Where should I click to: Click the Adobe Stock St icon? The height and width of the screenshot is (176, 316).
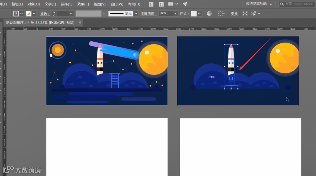[161, 4]
